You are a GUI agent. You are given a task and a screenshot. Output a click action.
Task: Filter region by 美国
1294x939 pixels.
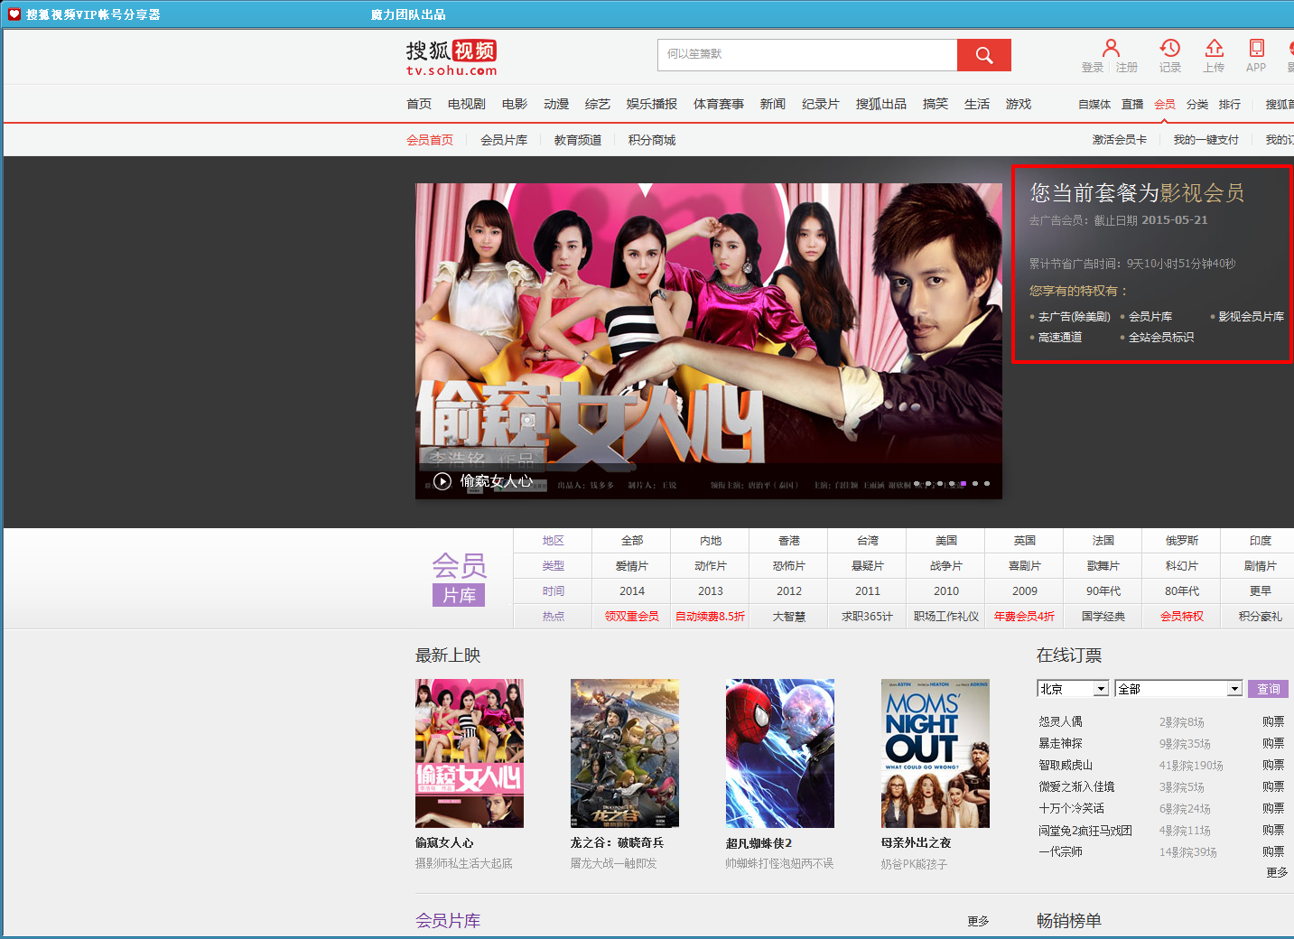[946, 541]
